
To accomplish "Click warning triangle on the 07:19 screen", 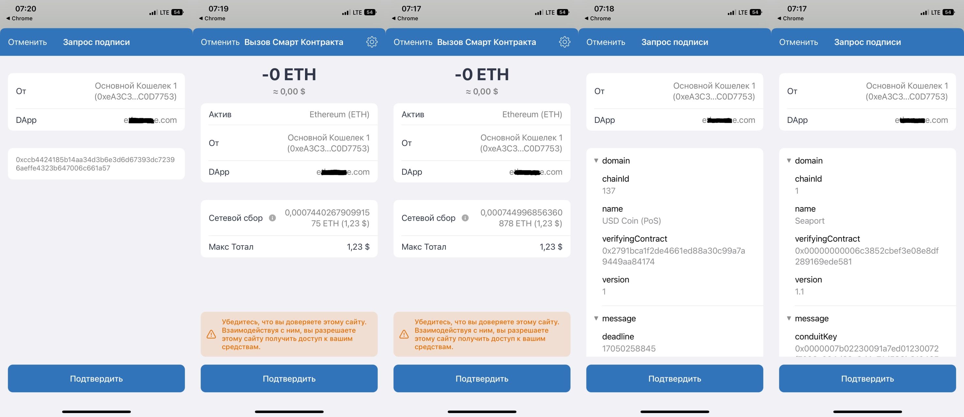I will 211,334.
